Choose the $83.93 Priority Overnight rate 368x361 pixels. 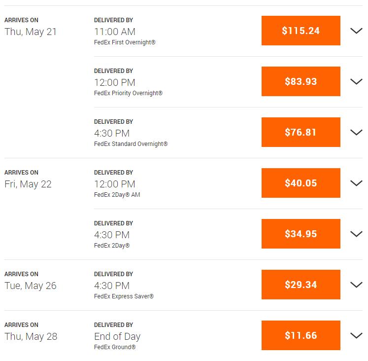pyautogui.click(x=301, y=81)
